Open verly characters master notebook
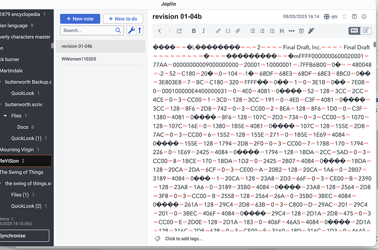The image size is (378, 250). [25, 37]
